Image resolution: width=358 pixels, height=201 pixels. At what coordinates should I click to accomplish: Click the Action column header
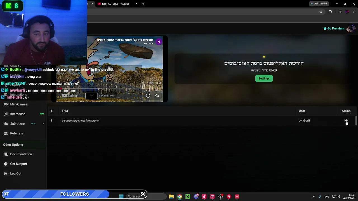coord(346,111)
